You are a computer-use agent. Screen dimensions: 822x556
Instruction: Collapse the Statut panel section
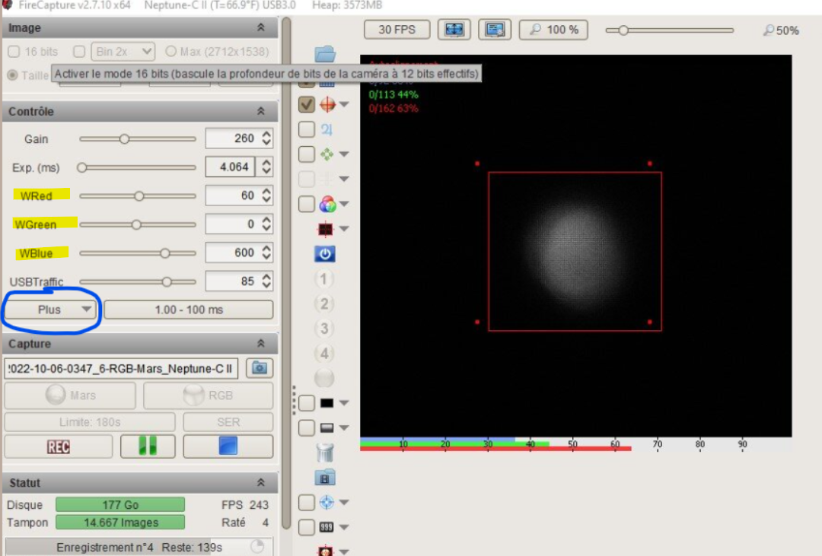point(261,483)
